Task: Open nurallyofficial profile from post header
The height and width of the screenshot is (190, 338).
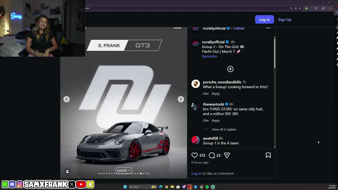Action: point(214,28)
